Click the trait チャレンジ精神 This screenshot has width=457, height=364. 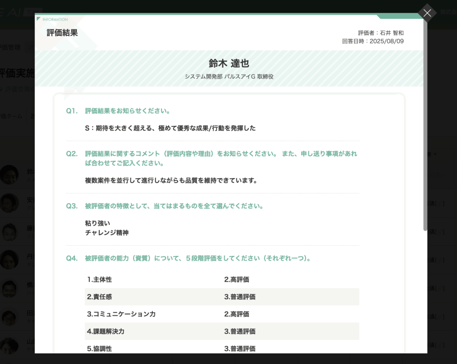(x=107, y=232)
